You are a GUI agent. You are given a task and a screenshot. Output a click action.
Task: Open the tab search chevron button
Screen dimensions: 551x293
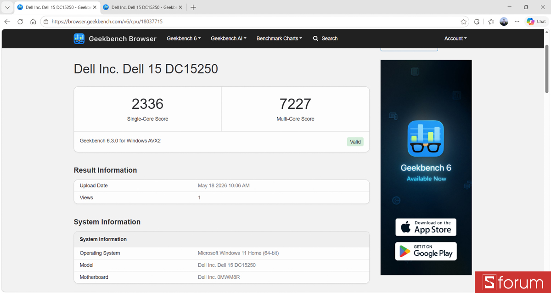(x=7, y=7)
